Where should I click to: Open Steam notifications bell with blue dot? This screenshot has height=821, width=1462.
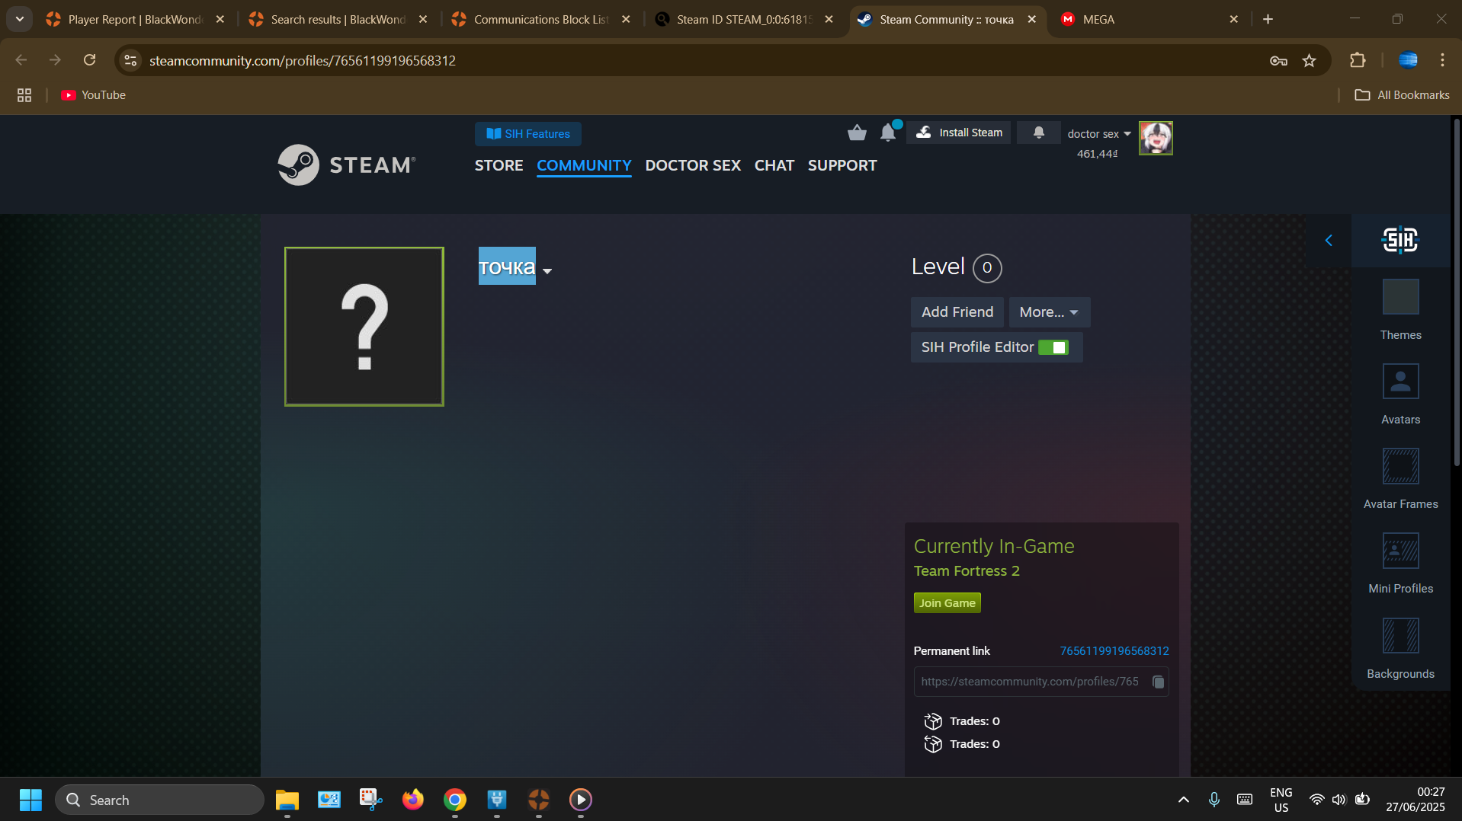(x=889, y=132)
